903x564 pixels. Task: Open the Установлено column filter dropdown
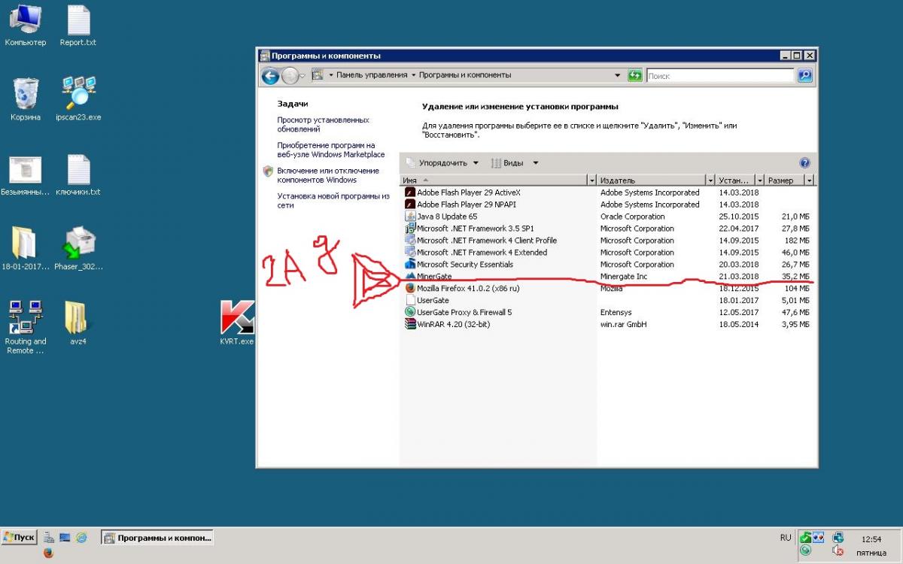point(760,180)
